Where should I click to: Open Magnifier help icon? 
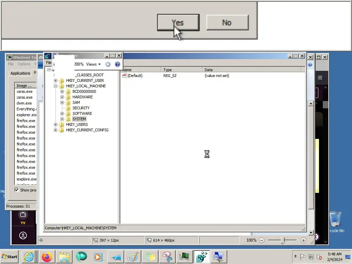tap(118, 64)
